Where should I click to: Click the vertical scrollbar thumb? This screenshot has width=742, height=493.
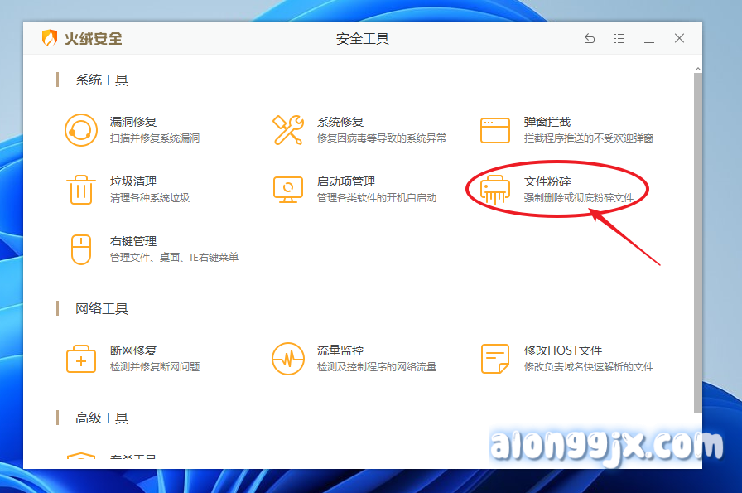[x=697, y=240]
